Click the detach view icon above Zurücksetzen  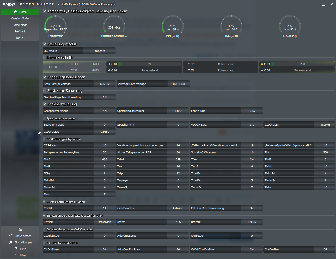pos(20,229)
